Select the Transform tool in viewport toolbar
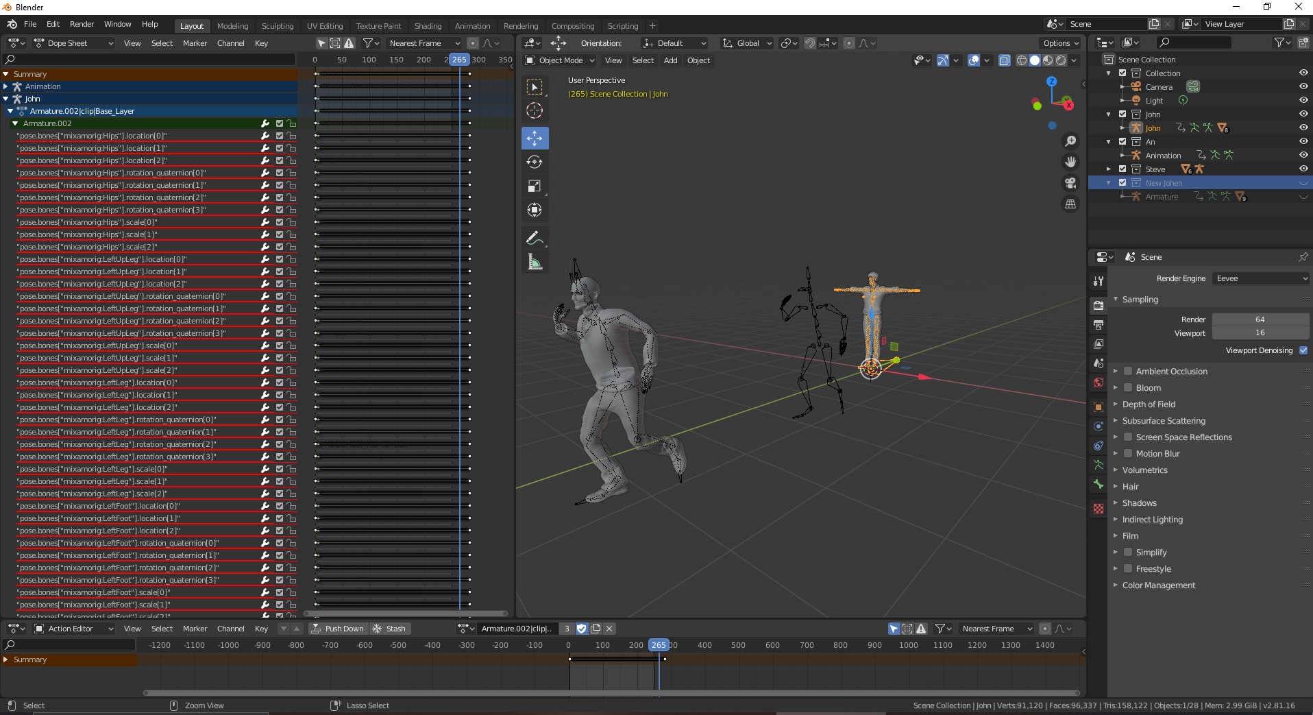 (535, 210)
